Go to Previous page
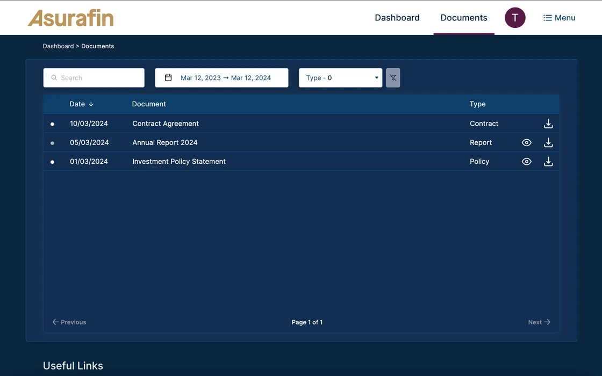 coord(69,322)
